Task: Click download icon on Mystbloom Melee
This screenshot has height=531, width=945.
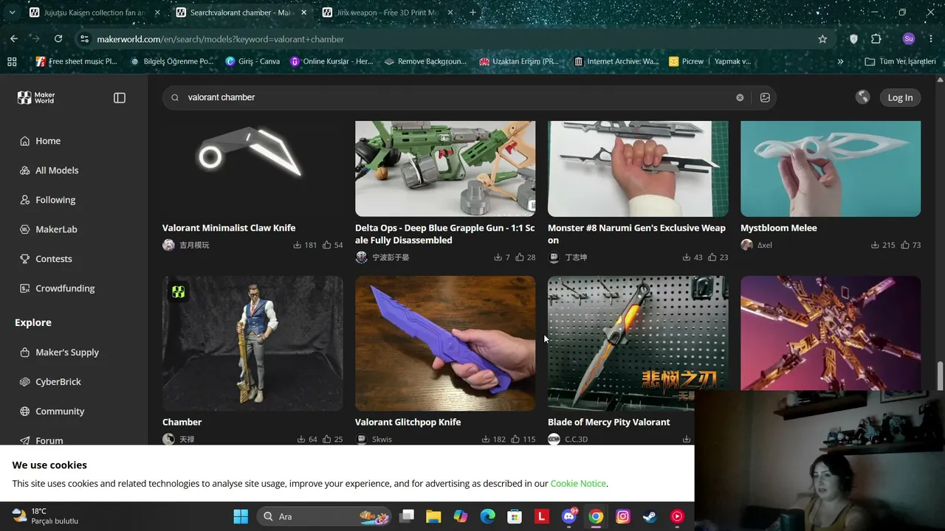Action: pos(875,245)
